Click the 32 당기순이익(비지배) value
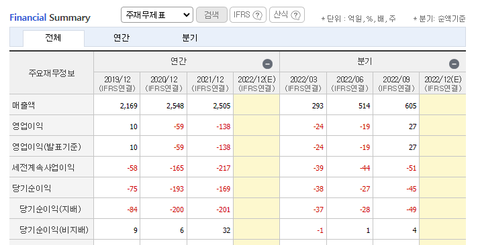Screen dimensions: 478x245 coord(226,230)
